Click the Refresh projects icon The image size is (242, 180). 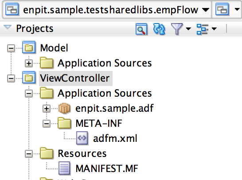[x=159, y=29]
